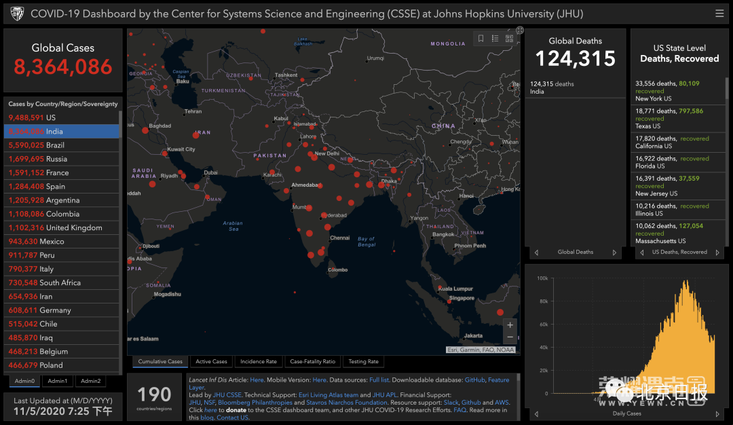Click the JHU shield logo
The image size is (733, 425).
tap(17, 14)
